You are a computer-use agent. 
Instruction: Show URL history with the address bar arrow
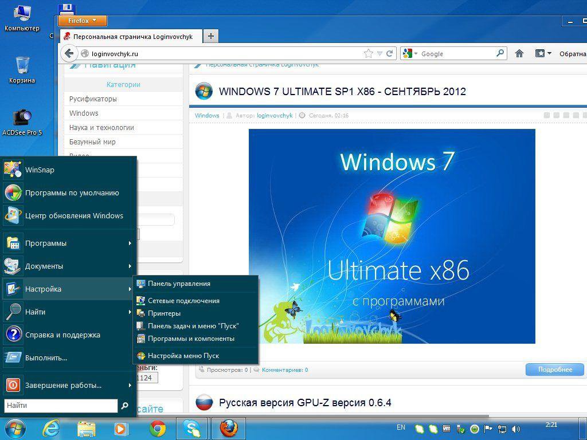pyautogui.click(x=379, y=53)
